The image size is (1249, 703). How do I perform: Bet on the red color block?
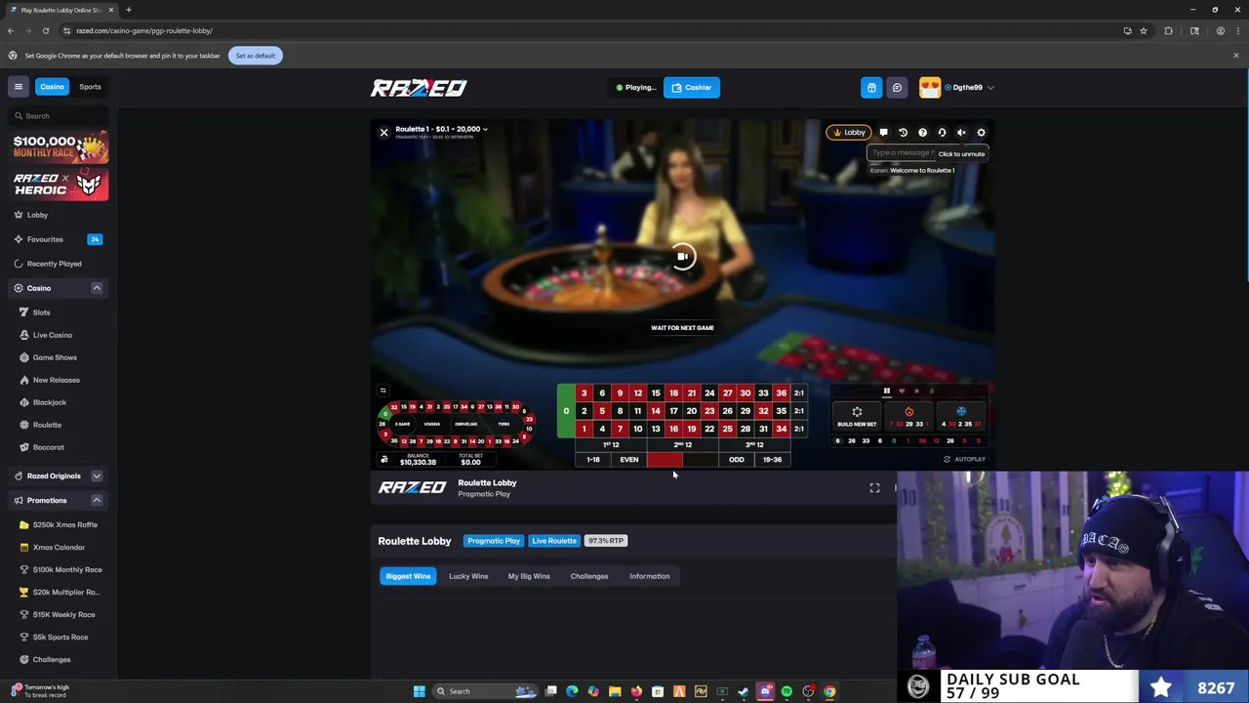[x=665, y=460]
